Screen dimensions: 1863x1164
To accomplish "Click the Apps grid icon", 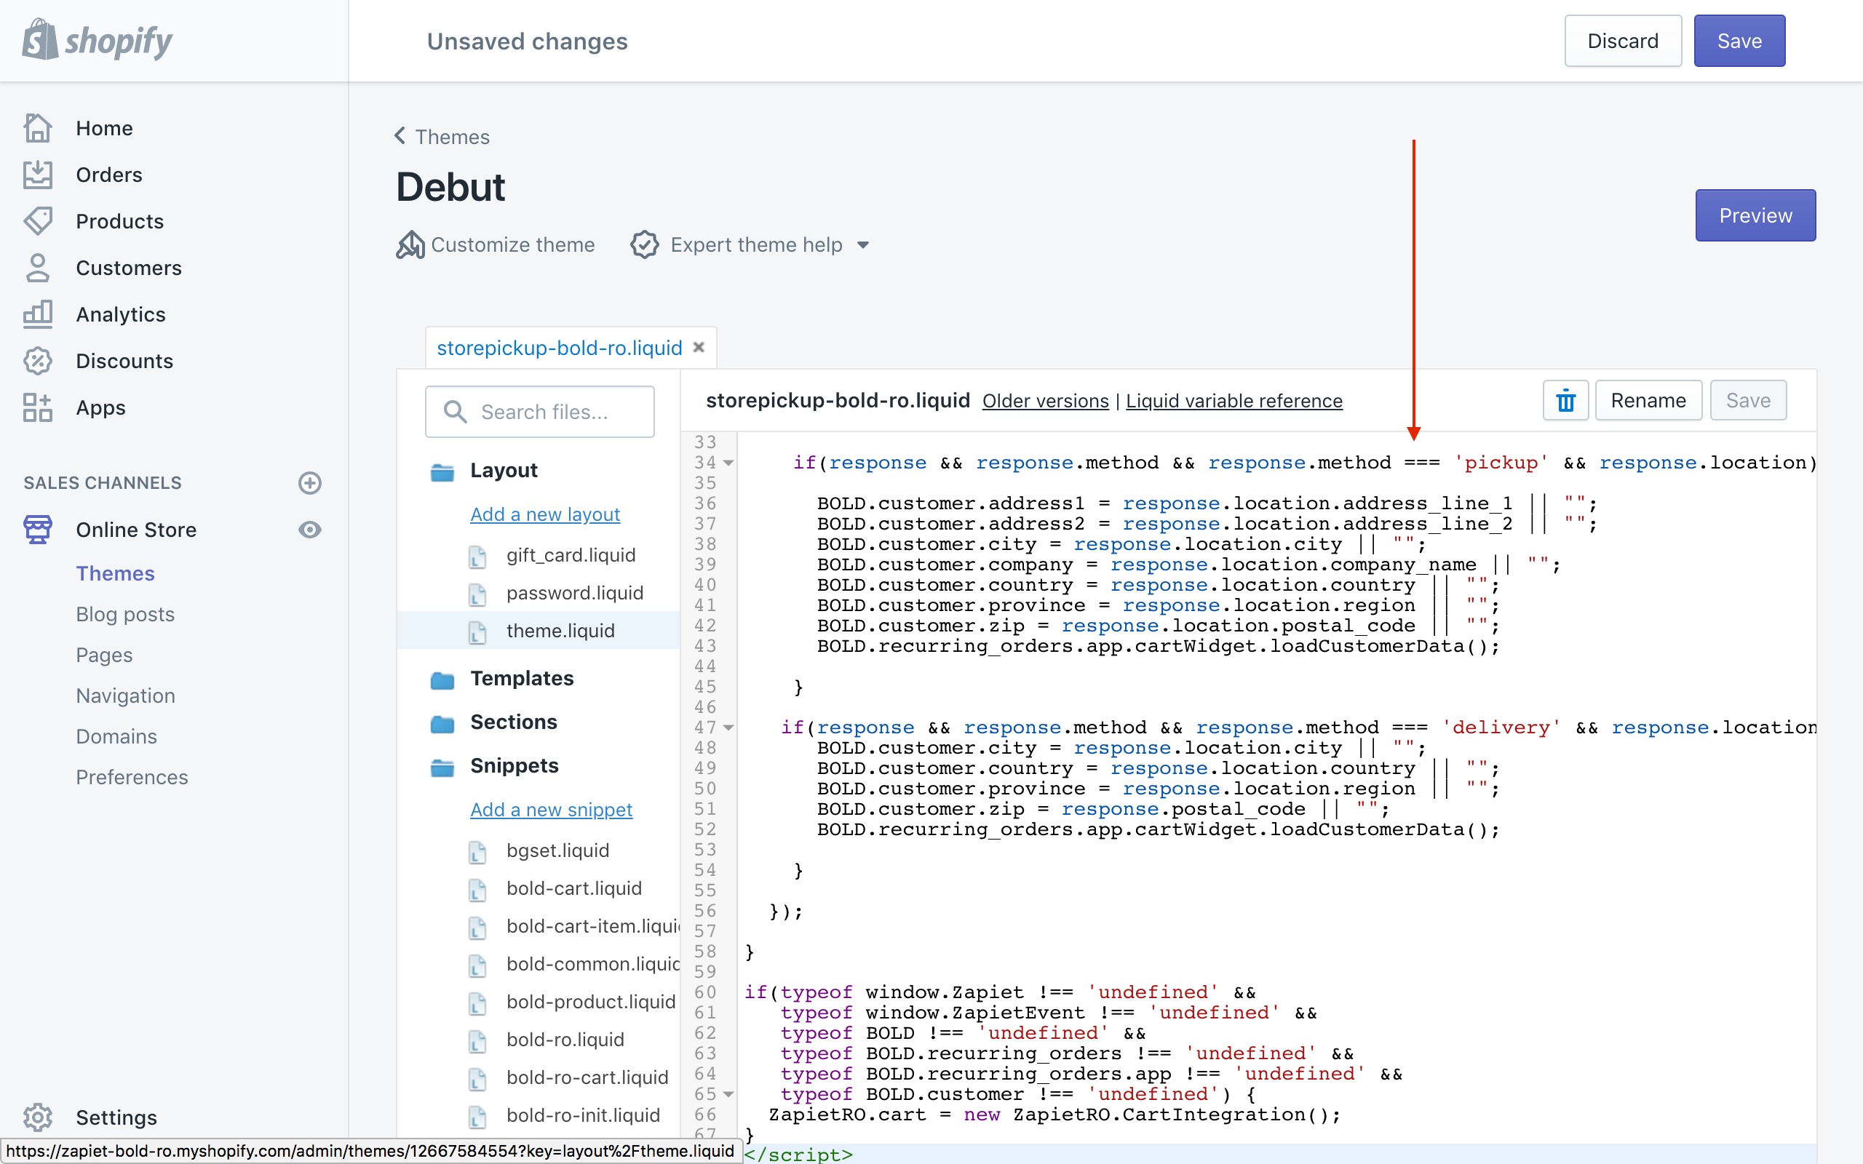I will click(37, 407).
